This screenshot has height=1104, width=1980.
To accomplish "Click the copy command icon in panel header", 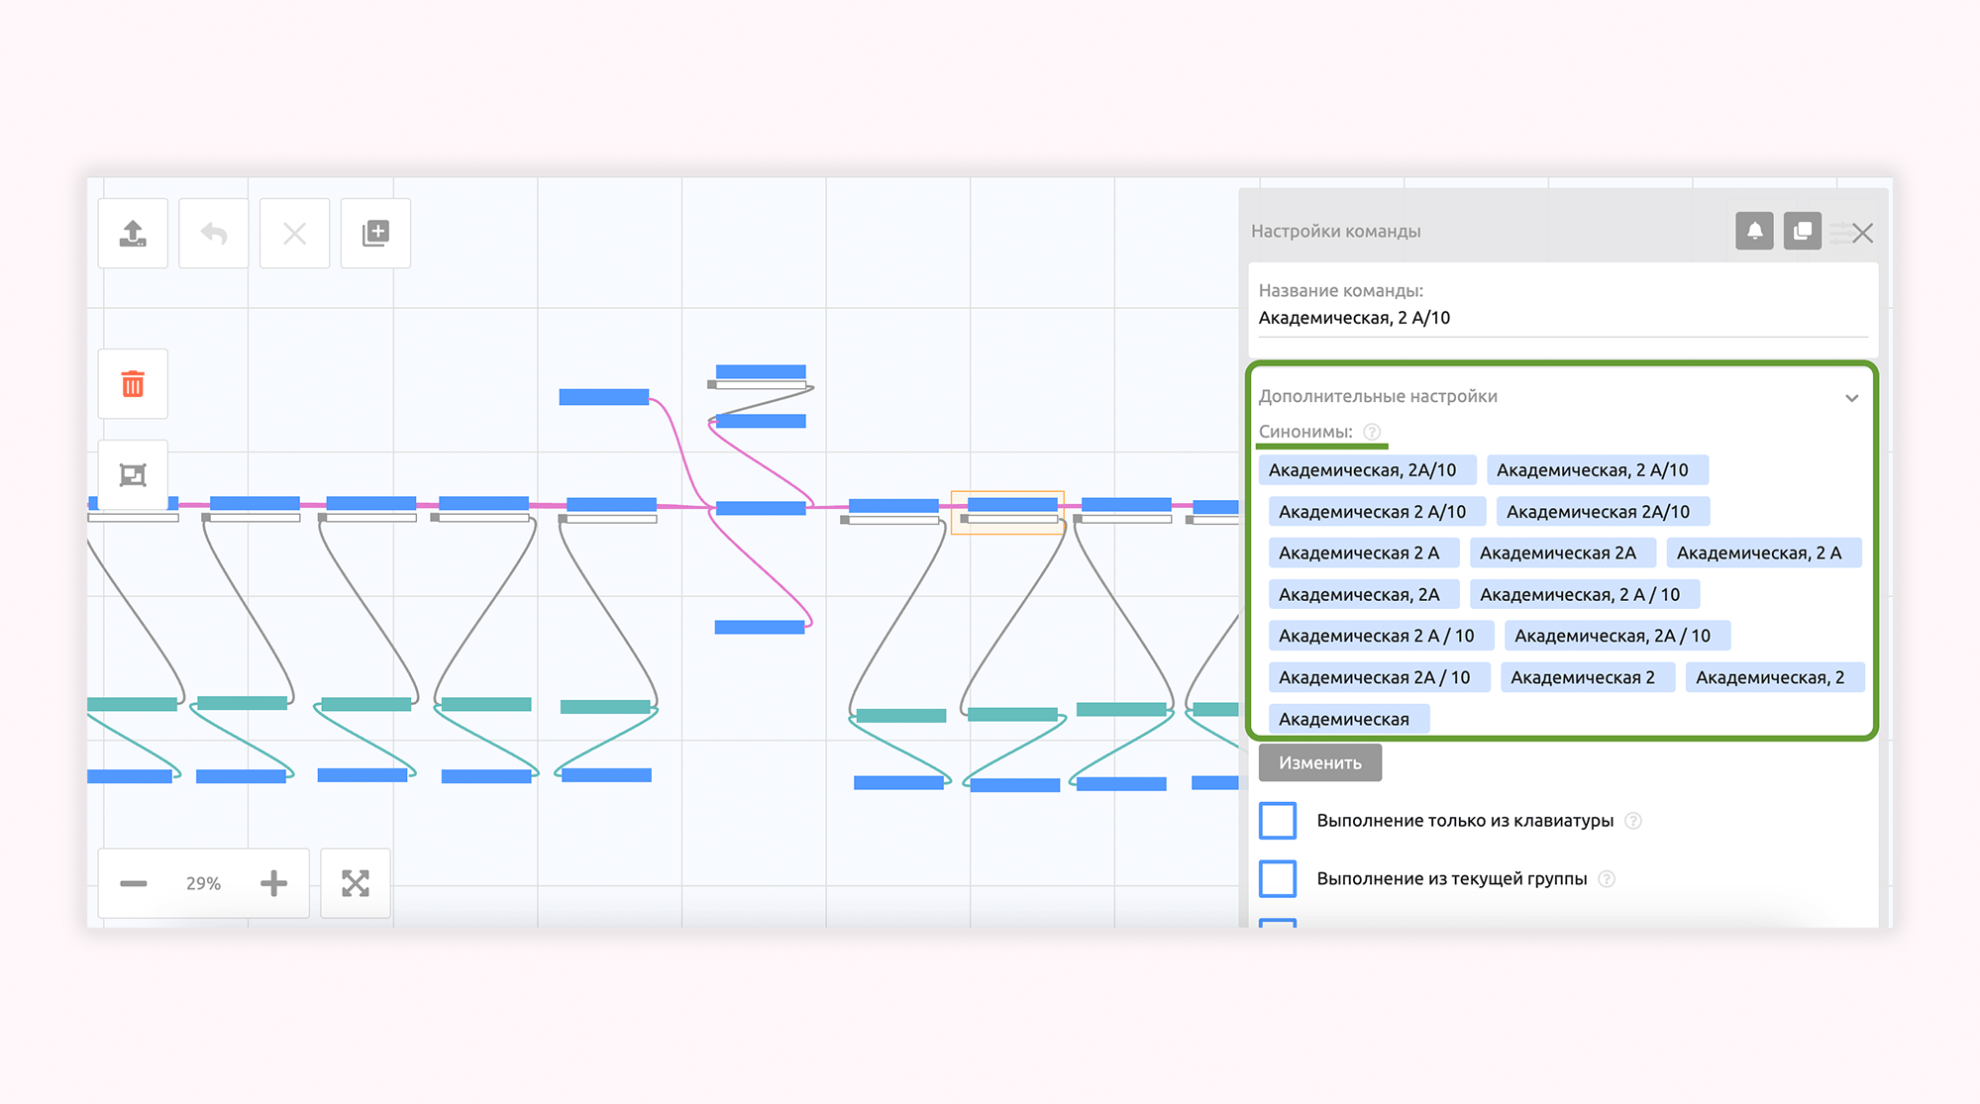I will click(1802, 232).
